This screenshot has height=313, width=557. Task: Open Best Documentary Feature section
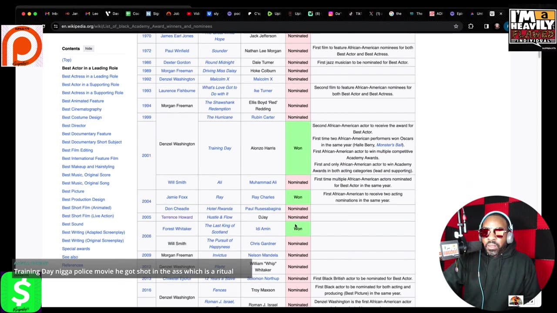87,134
